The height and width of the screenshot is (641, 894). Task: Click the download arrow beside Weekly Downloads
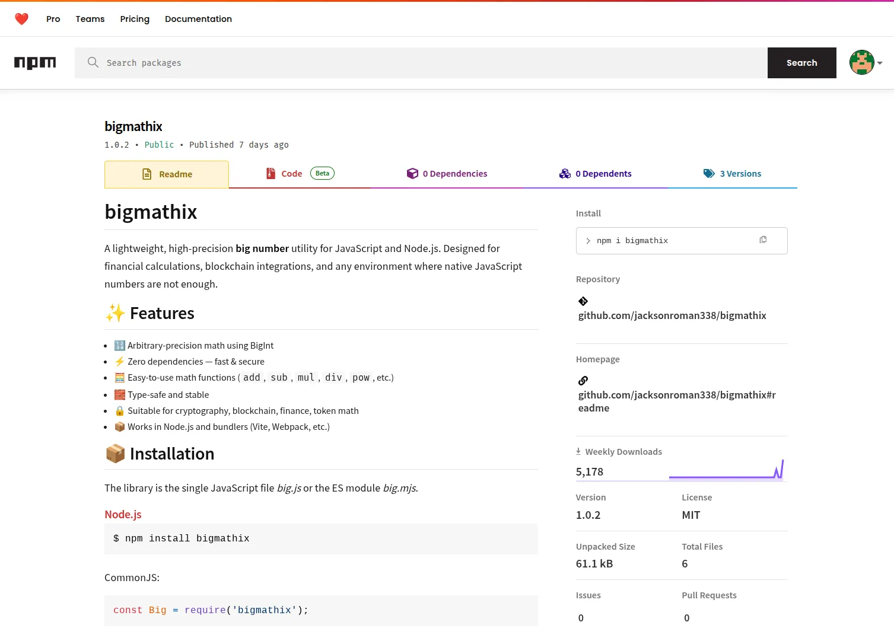click(x=578, y=451)
